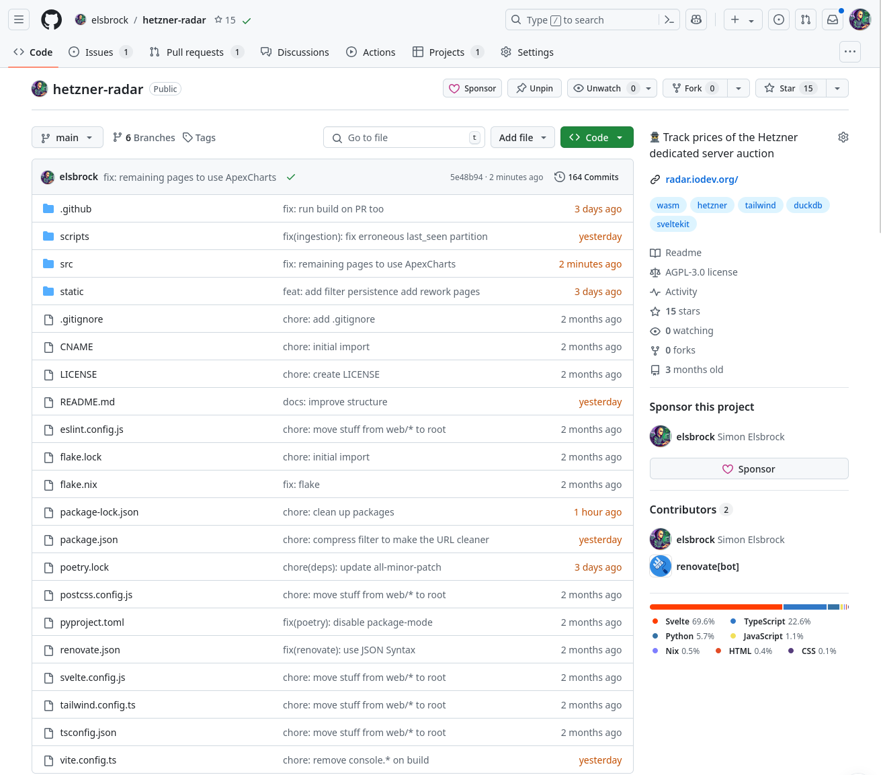This screenshot has height=775, width=881.
Task: Expand the create new plus dropdown
Action: coord(743,19)
